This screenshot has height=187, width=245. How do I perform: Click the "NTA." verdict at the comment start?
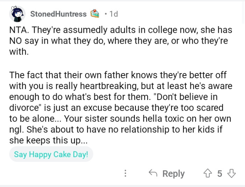coord(19,30)
